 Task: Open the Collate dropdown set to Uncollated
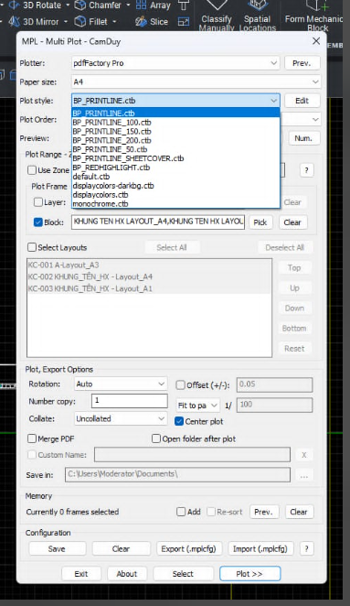[x=121, y=419]
